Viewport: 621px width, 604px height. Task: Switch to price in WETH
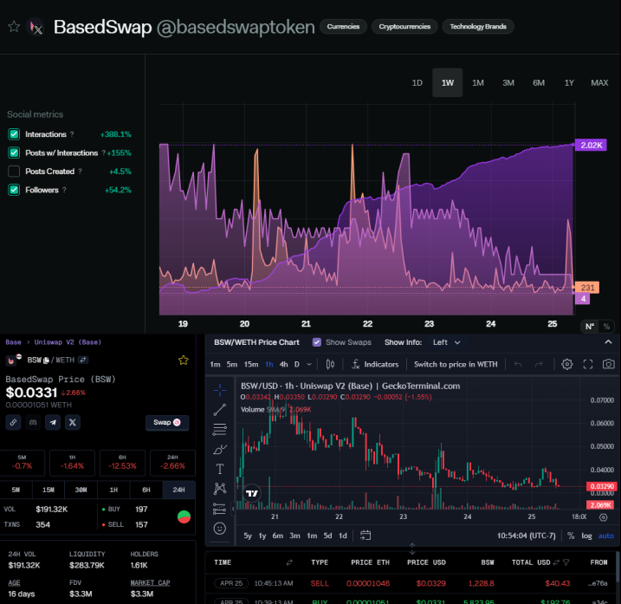456,364
